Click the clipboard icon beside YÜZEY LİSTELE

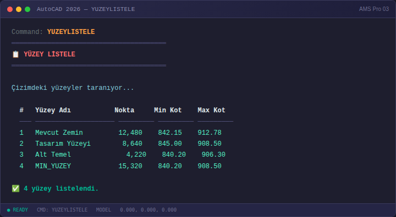15,54
